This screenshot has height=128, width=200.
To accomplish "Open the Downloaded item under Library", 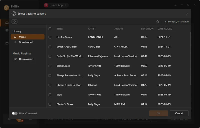I will tap(26, 42).
